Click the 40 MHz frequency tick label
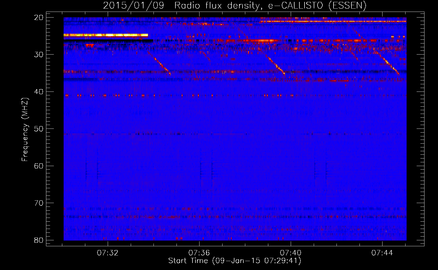438x270 pixels. click(39, 92)
